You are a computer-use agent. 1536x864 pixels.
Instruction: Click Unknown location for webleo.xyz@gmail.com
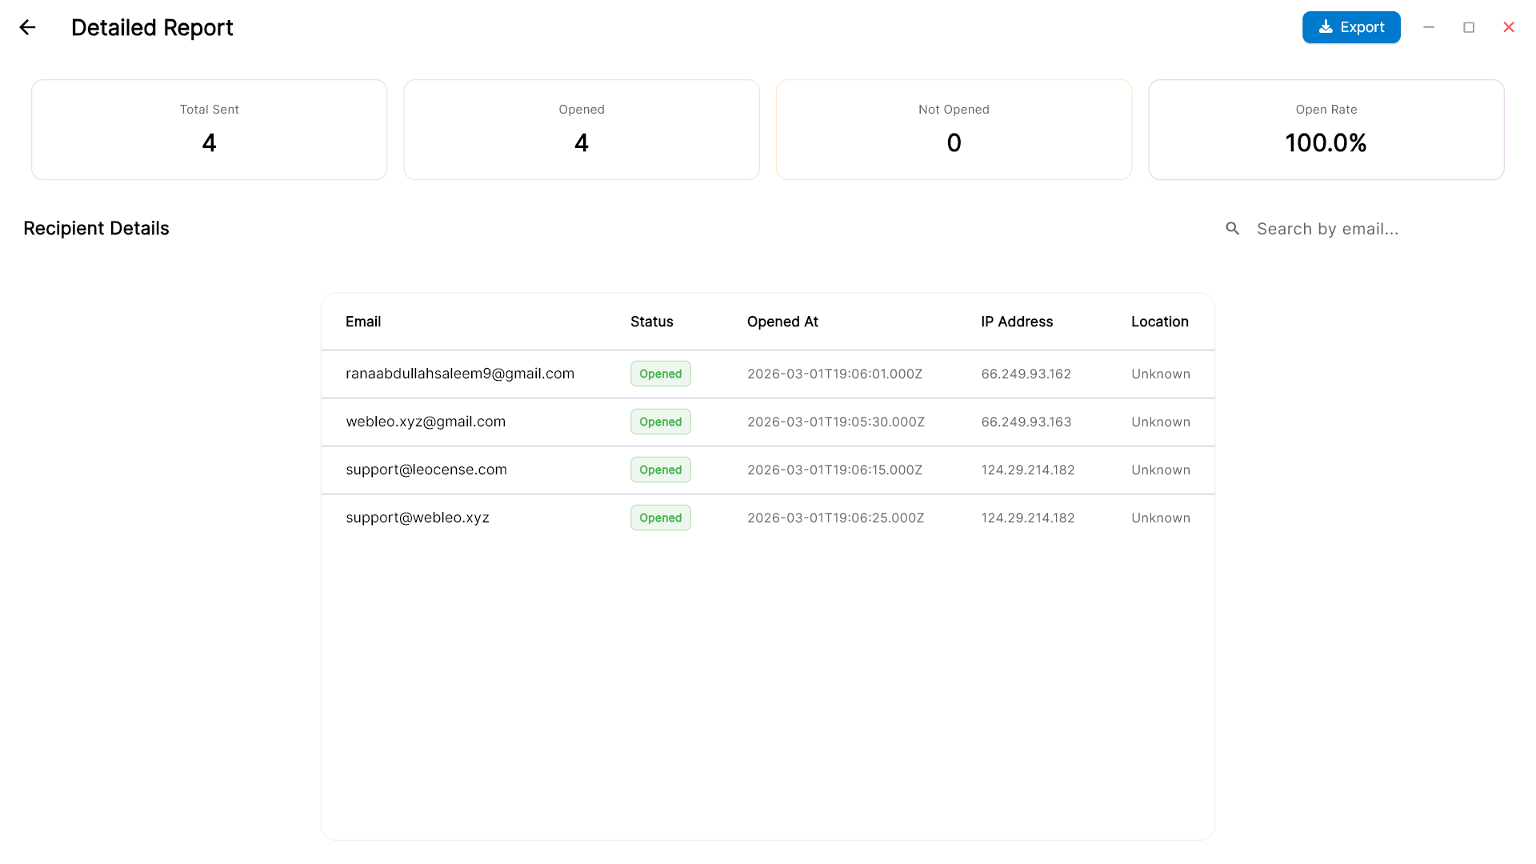coord(1161,422)
